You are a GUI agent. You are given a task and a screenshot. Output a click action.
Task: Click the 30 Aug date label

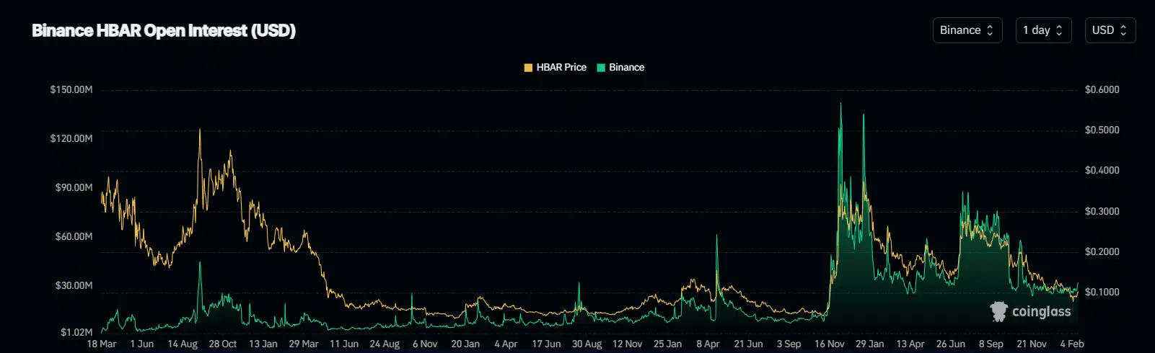tap(587, 344)
